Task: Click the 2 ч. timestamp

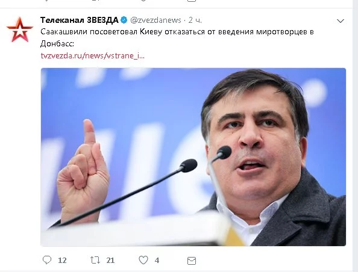Action: (195, 20)
